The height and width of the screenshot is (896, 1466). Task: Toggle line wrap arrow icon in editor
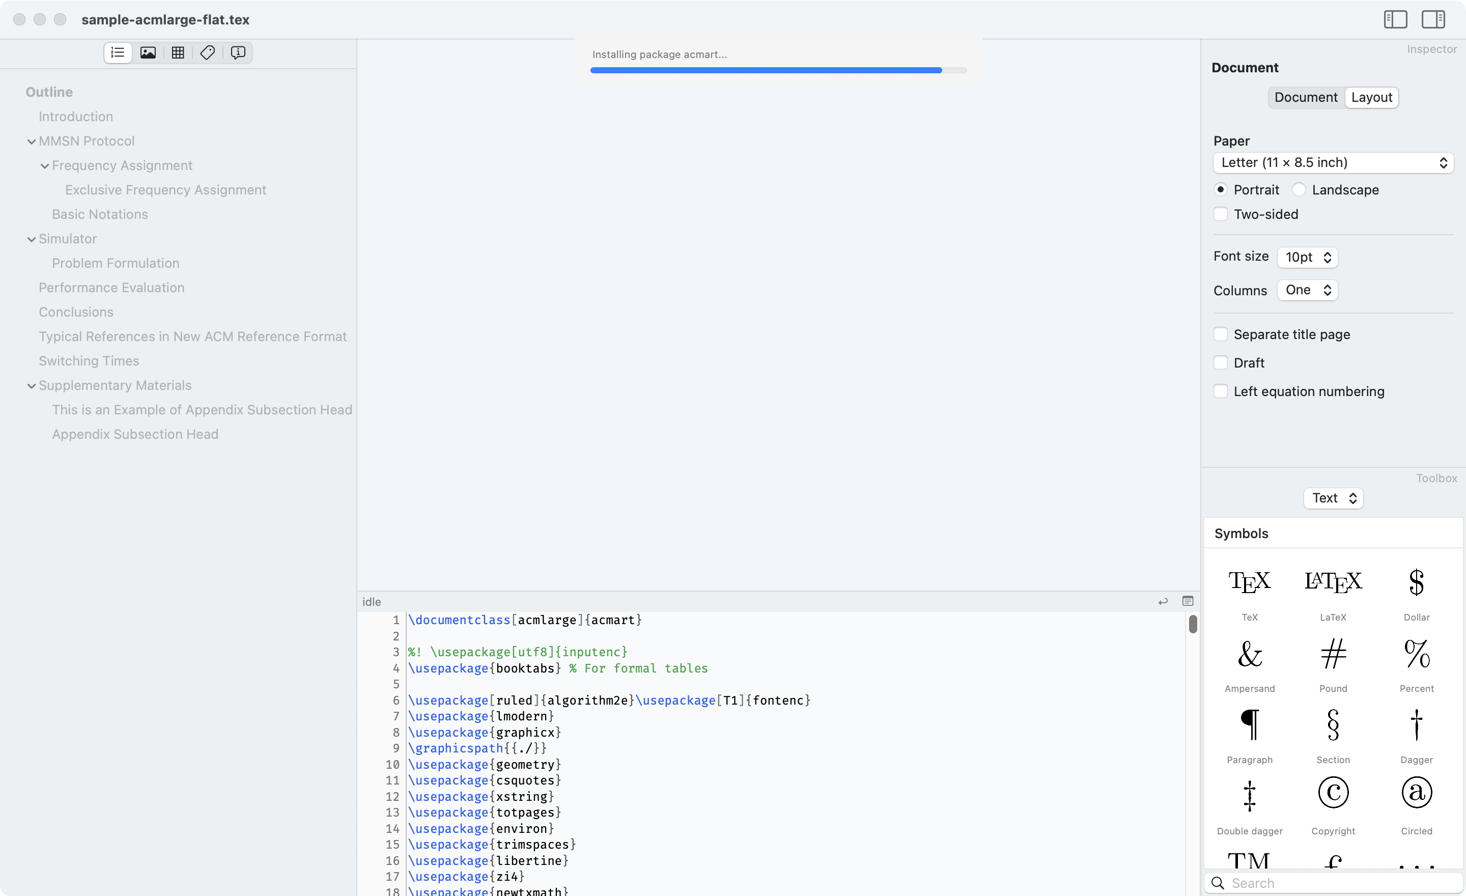point(1163,602)
